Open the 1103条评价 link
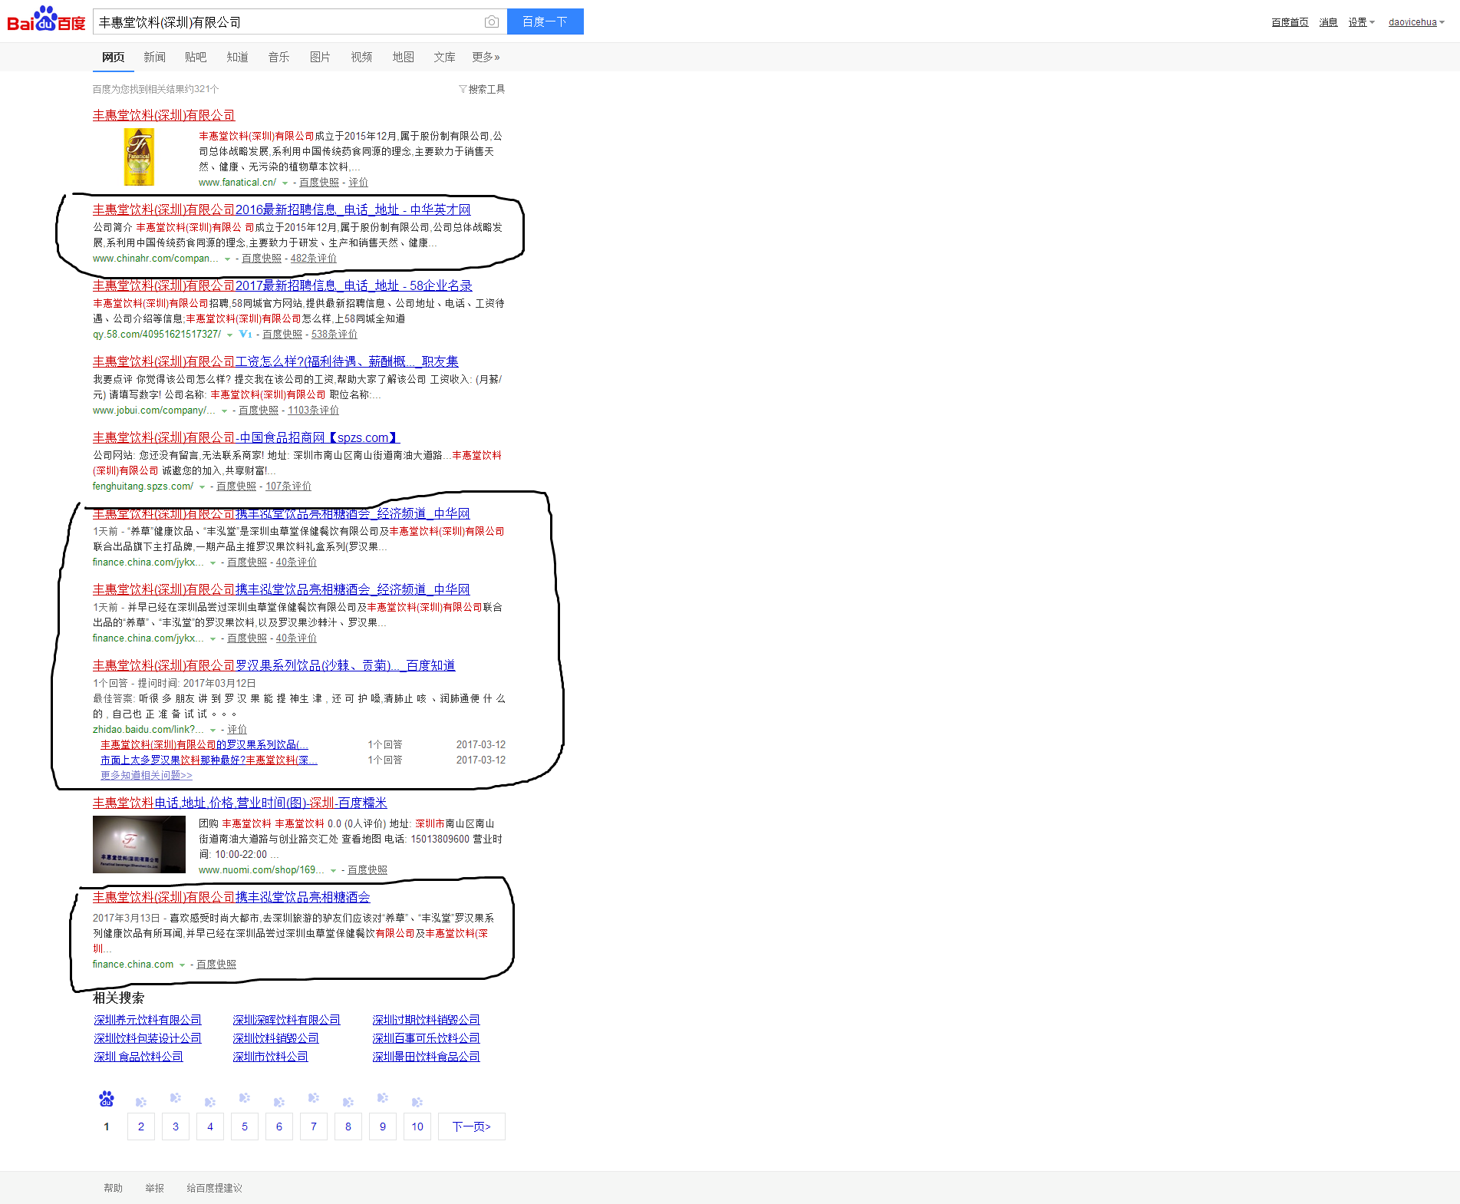The height and width of the screenshot is (1204, 1460). [313, 411]
